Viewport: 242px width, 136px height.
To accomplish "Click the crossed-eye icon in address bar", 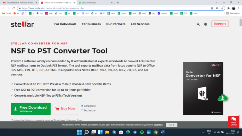I will pyautogui.click(x=217, y=8).
